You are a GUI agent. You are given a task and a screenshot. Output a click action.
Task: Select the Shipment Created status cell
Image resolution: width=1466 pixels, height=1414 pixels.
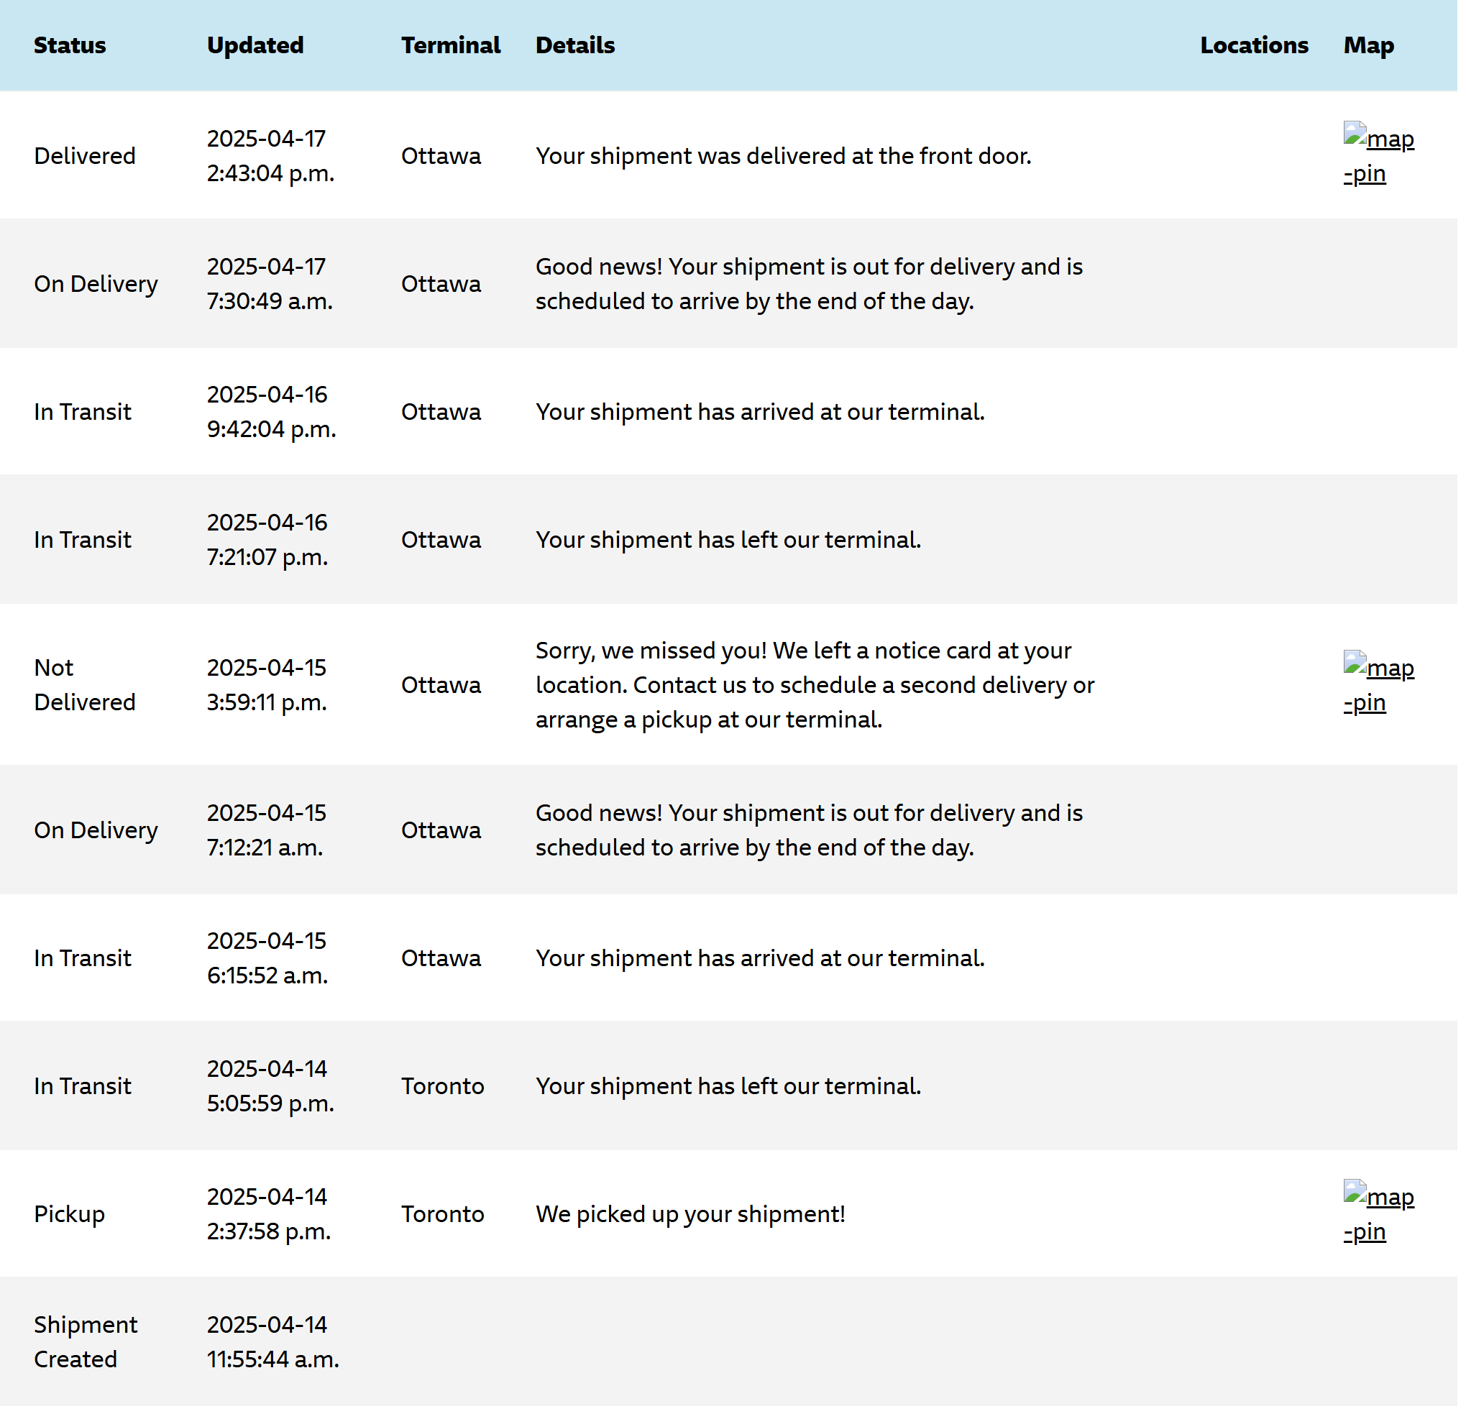coord(86,1342)
